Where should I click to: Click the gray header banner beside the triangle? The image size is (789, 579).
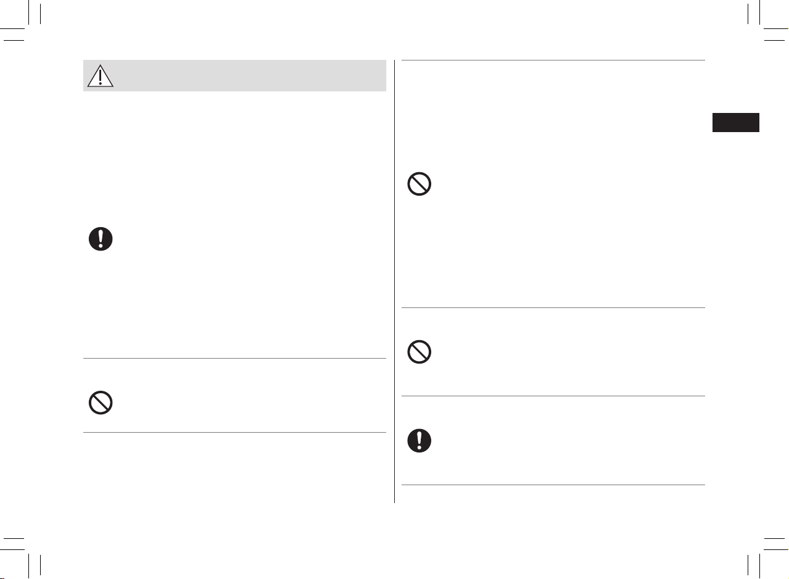click(250, 75)
